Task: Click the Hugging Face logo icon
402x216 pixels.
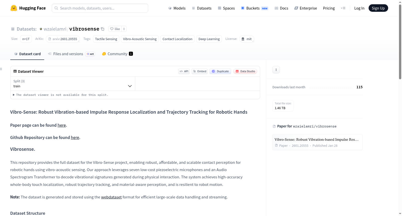Action: (14, 8)
